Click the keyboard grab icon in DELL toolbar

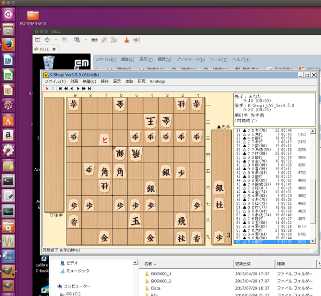[x=94, y=40]
